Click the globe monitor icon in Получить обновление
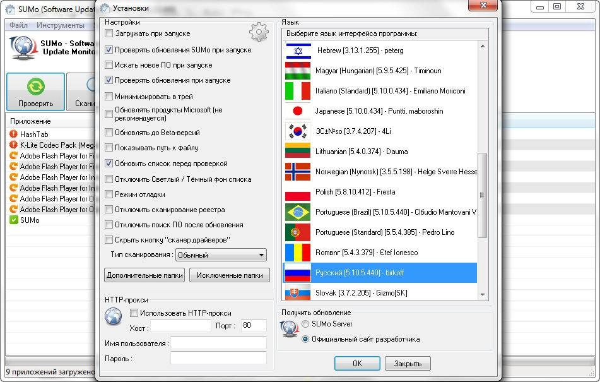This screenshot has height=382, width=600. (289, 329)
